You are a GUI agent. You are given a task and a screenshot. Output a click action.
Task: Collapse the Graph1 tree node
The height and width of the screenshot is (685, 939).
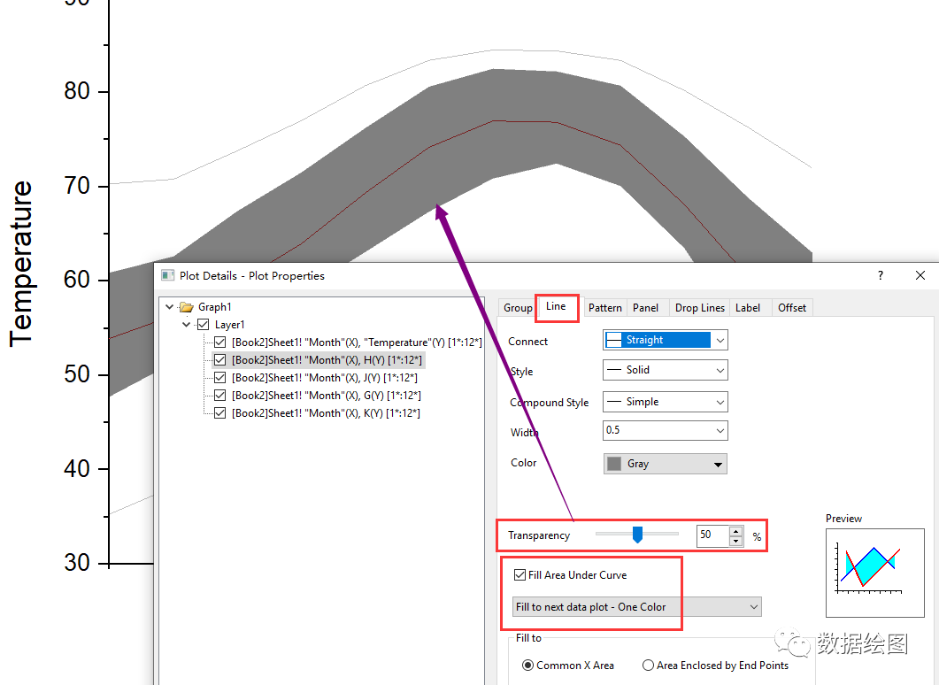pos(169,307)
